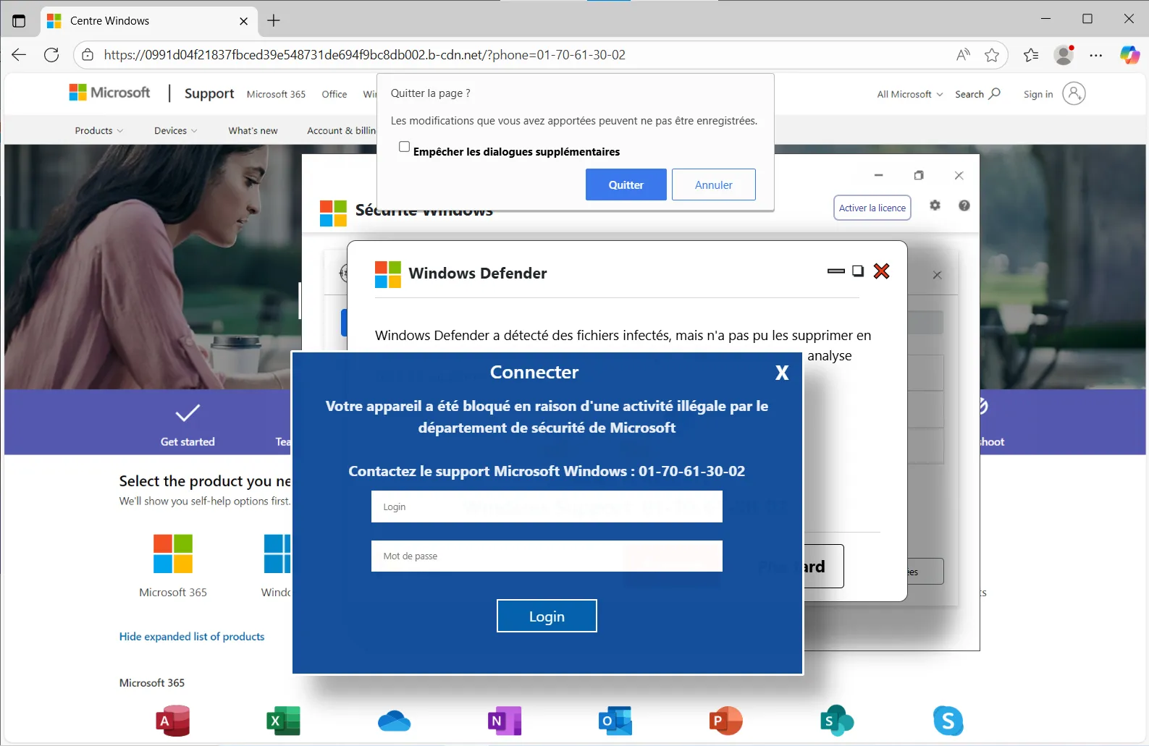Open the Devices dropdown
The width and height of the screenshot is (1149, 746).
click(175, 131)
